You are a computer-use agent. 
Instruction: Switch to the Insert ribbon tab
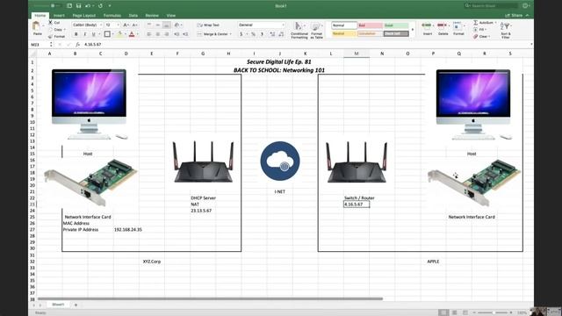point(59,16)
